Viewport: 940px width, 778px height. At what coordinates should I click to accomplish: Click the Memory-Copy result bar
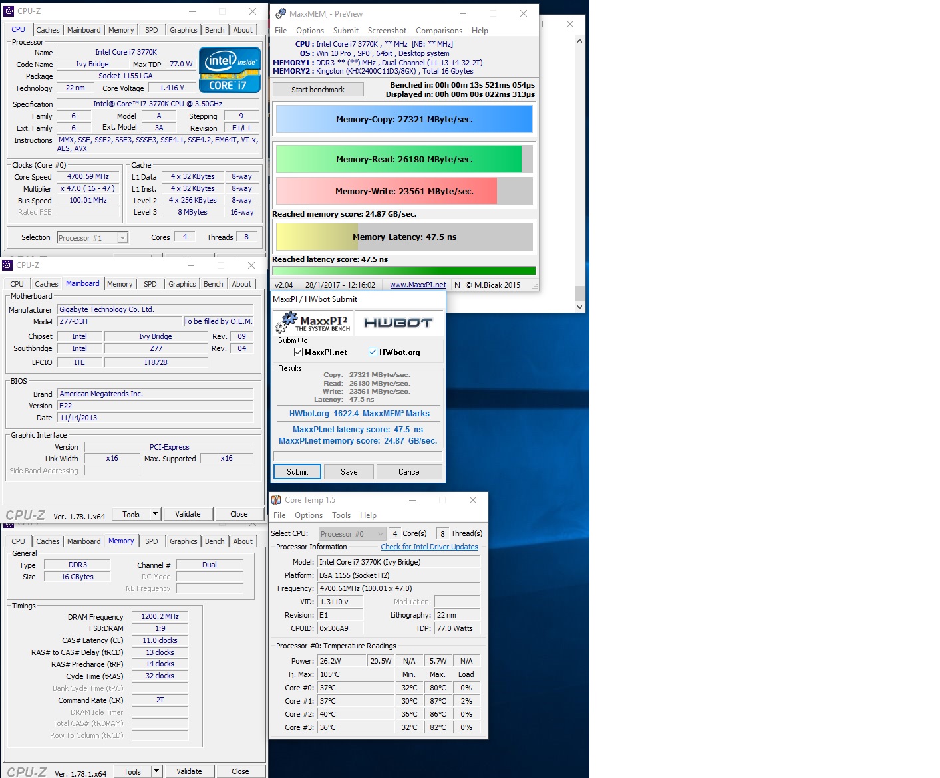[404, 120]
